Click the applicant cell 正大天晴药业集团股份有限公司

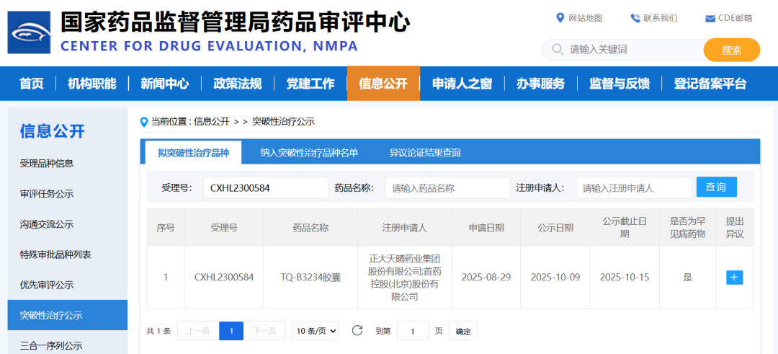pos(404,278)
